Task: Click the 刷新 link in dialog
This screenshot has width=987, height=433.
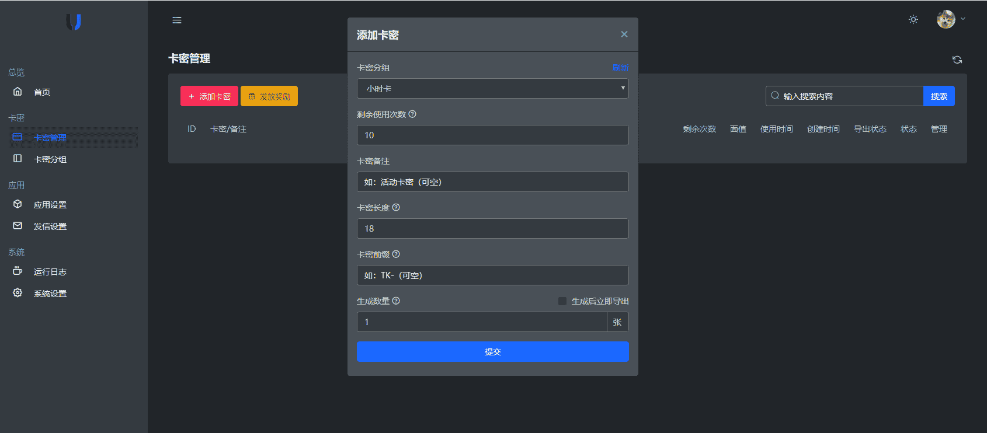Action: pyautogui.click(x=620, y=68)
